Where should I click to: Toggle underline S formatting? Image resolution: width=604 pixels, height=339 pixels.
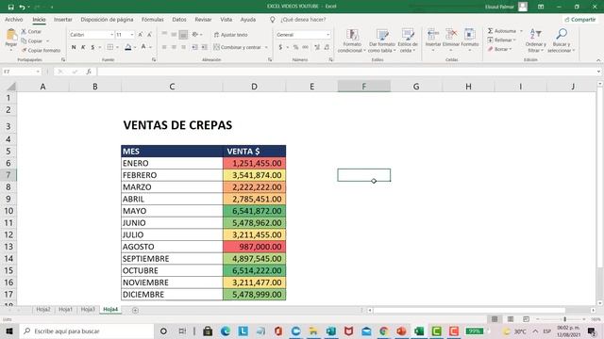point(92,47)
